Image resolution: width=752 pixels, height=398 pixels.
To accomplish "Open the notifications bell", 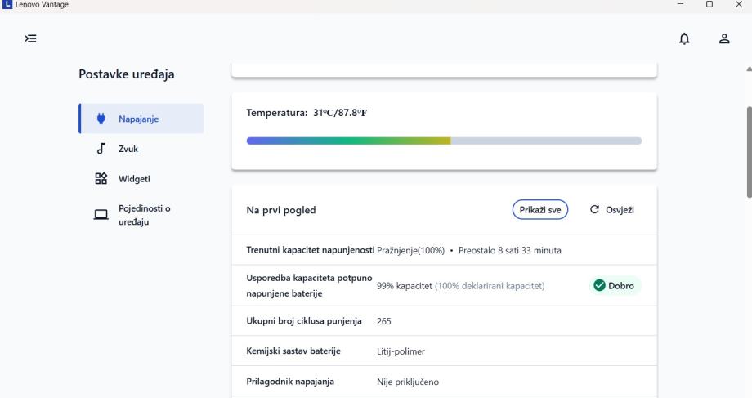I will pyautogui.click(x=684, y=38).
